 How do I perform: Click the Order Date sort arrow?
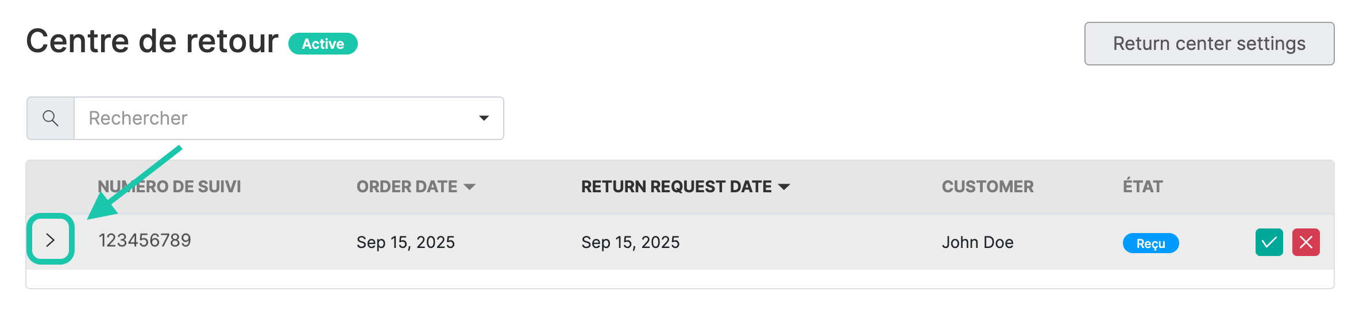pyautogui.click(x=470, y=187)
